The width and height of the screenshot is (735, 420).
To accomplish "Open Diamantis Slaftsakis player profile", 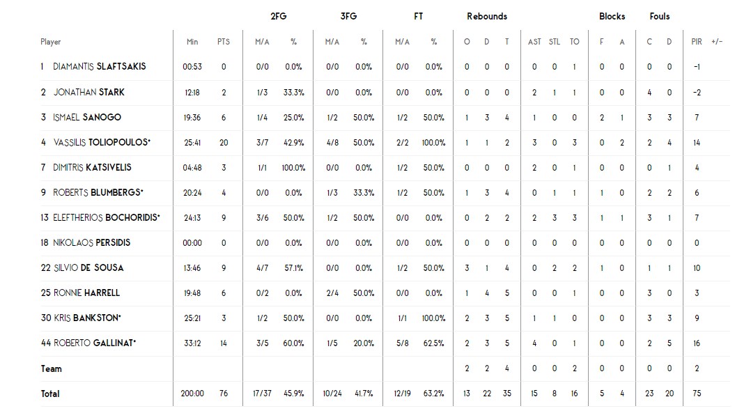I will (x=99, y=67).
